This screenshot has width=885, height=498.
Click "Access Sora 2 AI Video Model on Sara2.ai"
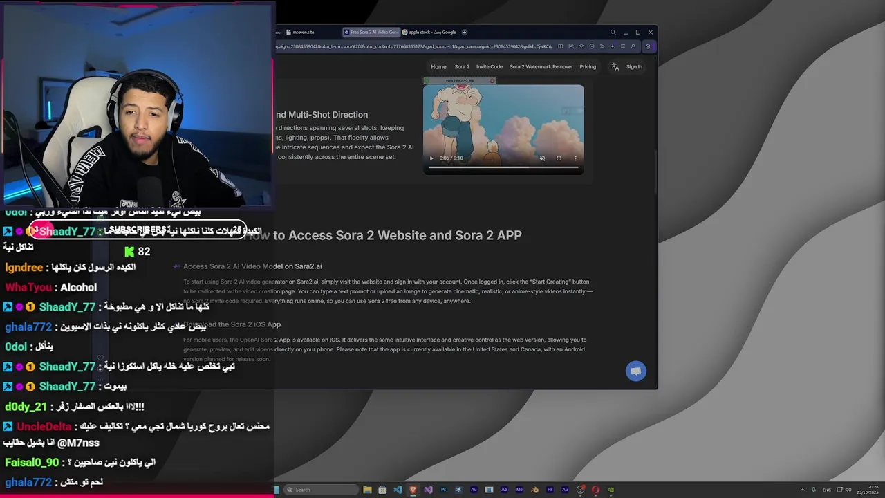point(252,266)
